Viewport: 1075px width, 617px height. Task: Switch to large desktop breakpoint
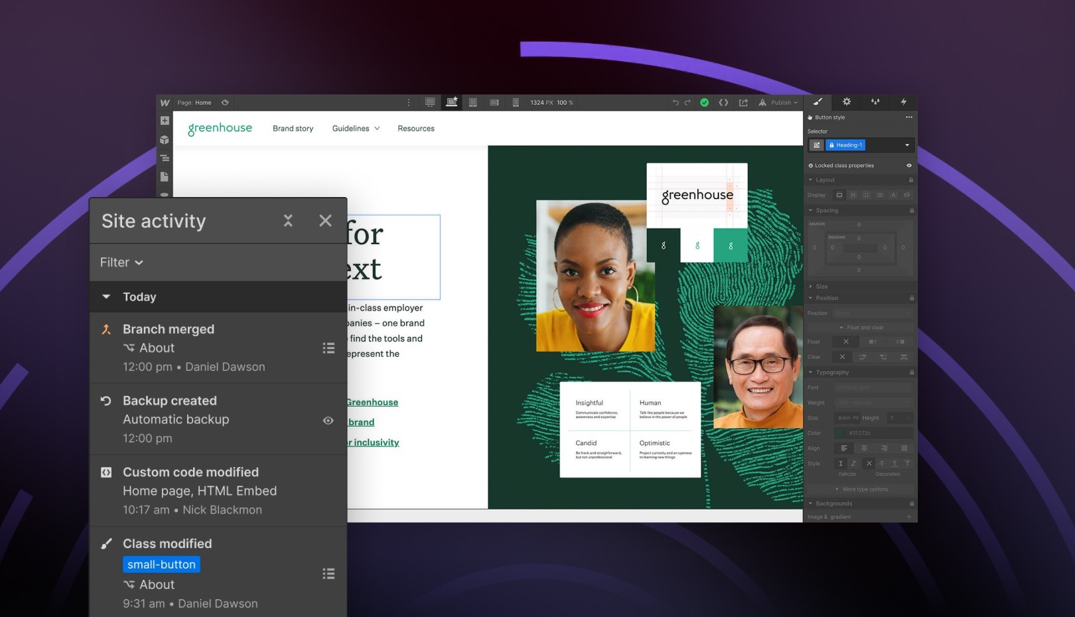[430, 102]
